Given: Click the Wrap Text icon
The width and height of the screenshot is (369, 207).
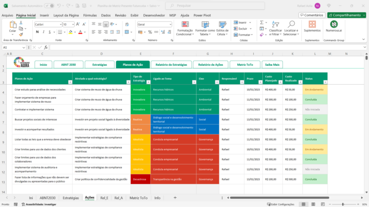Looking at the screenshot, I should (127, 25).
